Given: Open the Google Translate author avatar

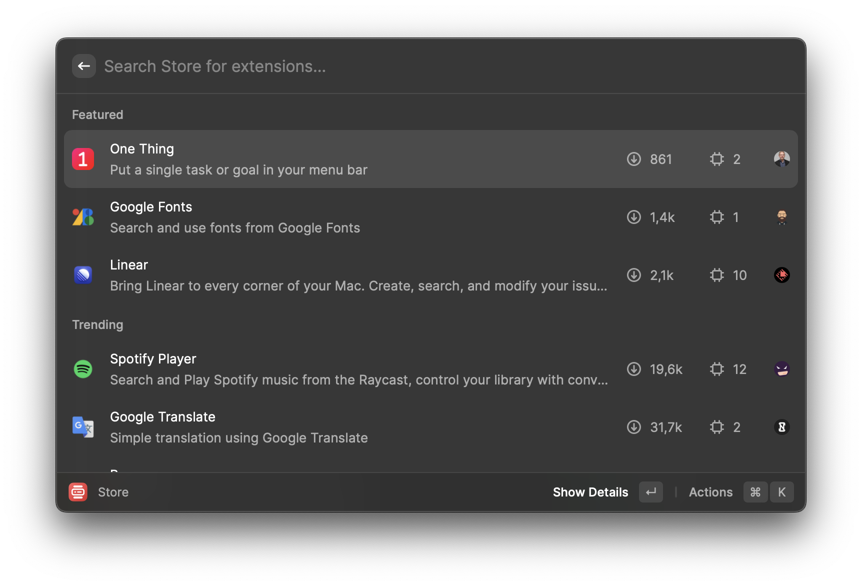Looking at the screenshot, I should point(782,427).
